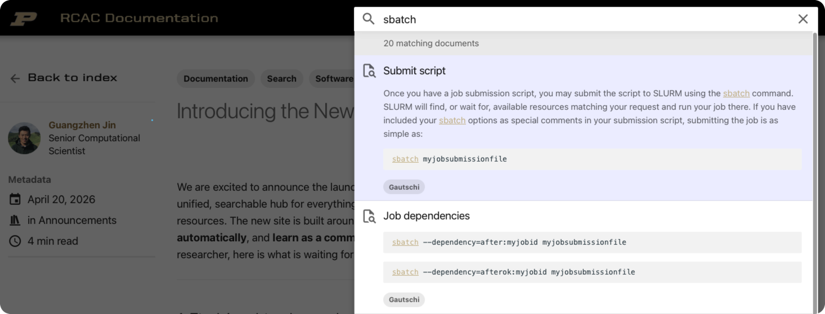Click the magnifier icon in search bar

click(369, 19)
